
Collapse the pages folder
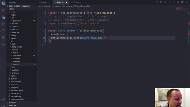pos(13,15)
